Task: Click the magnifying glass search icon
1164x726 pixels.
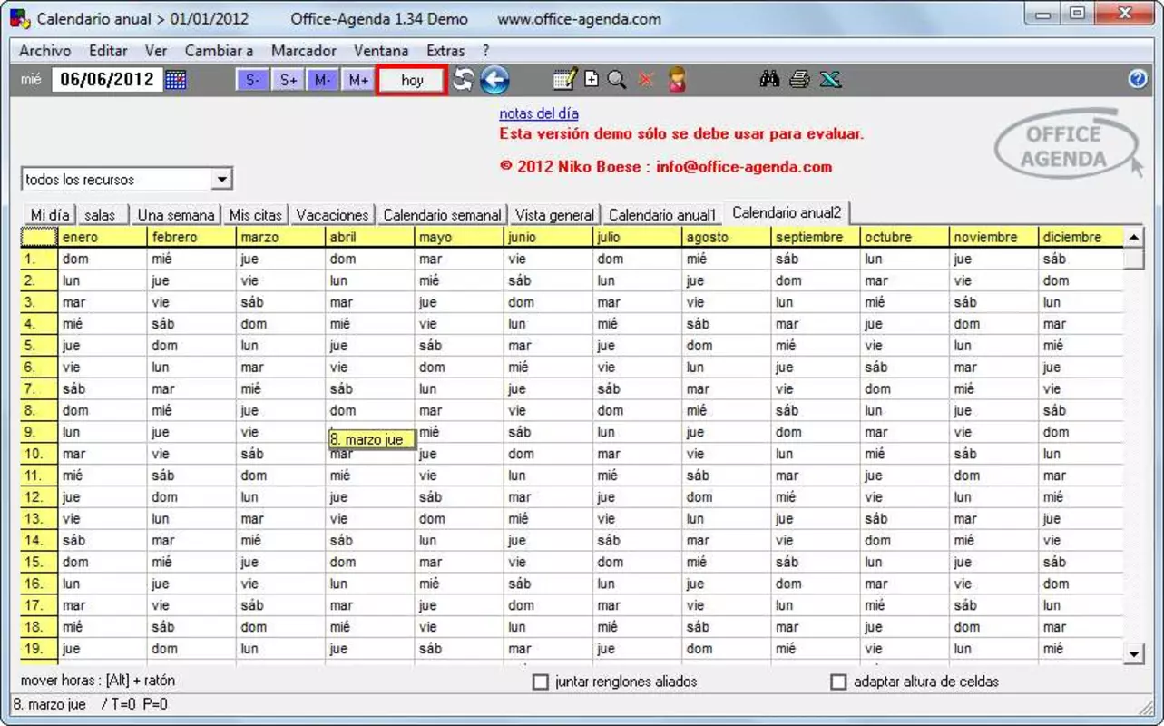Action: click(617, 80)
